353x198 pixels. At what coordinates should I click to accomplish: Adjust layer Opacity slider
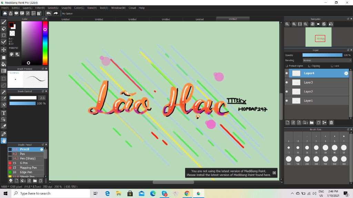[x=322, y=55]
